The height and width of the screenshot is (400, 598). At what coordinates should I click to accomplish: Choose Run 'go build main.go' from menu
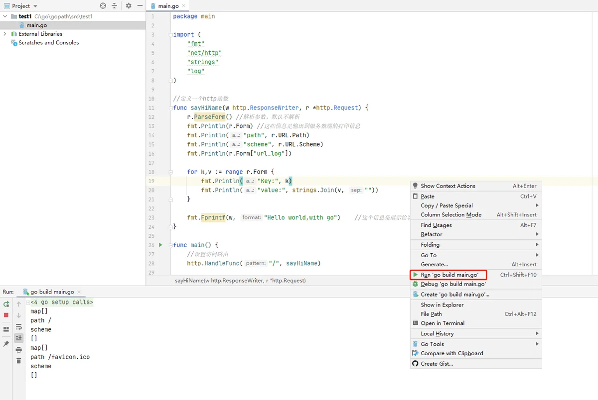[x=449, y=275]
